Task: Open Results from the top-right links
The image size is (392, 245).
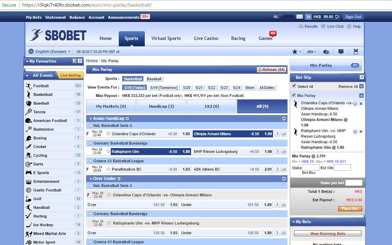Action: (x=308, y=26)
